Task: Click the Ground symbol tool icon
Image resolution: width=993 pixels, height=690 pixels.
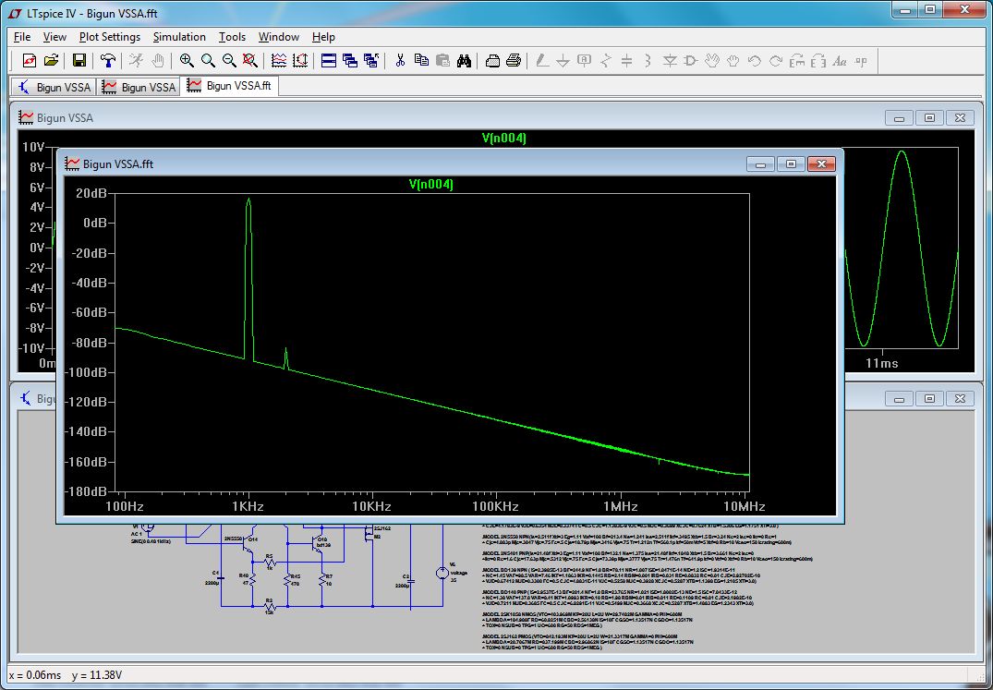Action: point(563,60)
